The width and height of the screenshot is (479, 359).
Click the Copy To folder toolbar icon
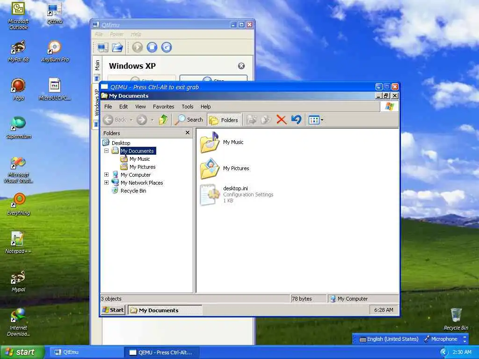click(266, 120)
